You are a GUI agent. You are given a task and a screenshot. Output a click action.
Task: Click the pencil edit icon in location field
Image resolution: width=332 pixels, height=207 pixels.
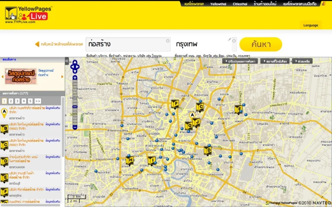coord(229,40)
